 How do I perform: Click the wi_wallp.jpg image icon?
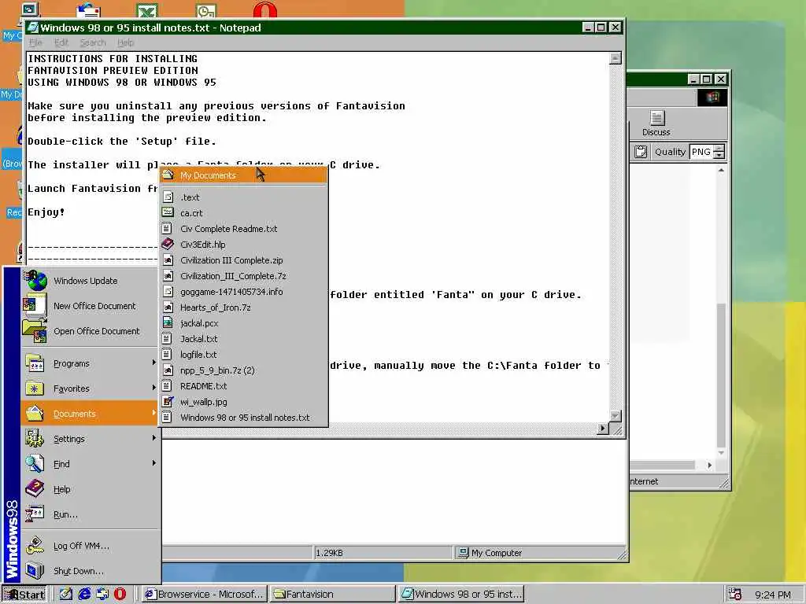tap(168, 402)
